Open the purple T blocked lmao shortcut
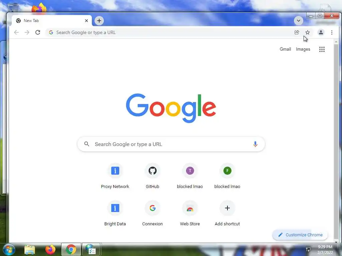342x256 pixels. click(190, 176)
